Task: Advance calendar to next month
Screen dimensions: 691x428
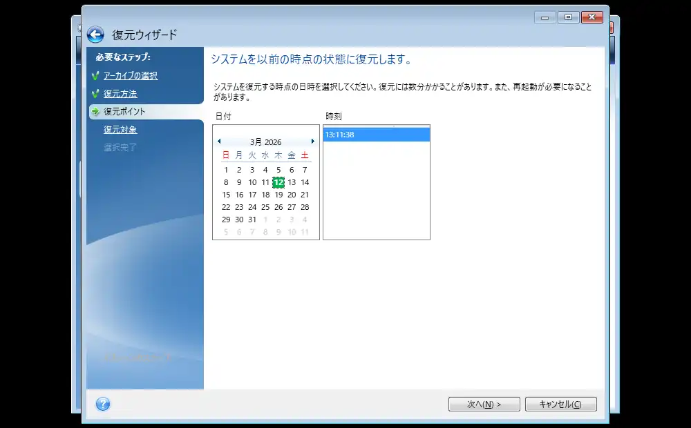Action: click(x=312, y=142)
